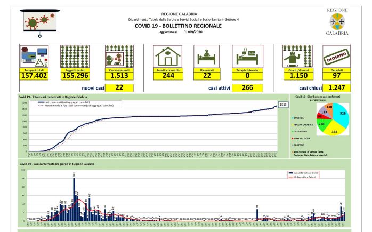Image resolution: width=372 pixels, height=232 pixels.
Task: Click the virus presentation board icon
Action: 40,23
